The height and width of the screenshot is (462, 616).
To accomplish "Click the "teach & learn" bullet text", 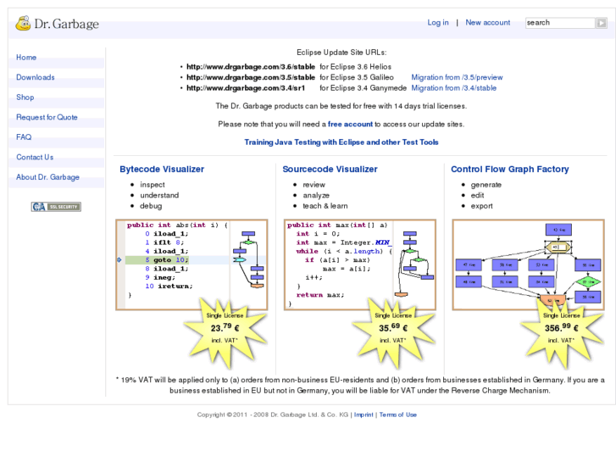I will [325, 206].
